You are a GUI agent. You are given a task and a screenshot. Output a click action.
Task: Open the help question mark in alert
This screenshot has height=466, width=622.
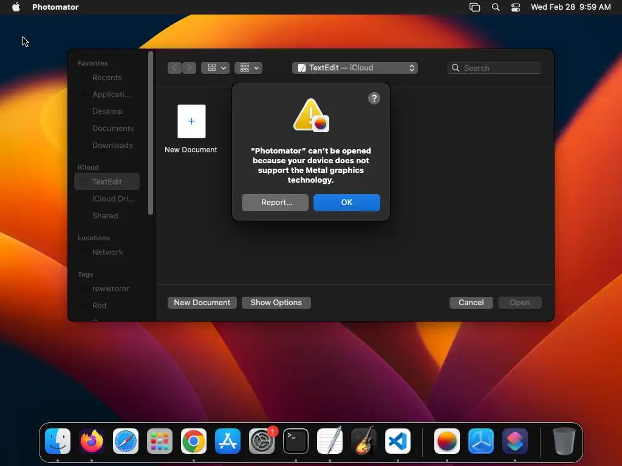[374, 98]
